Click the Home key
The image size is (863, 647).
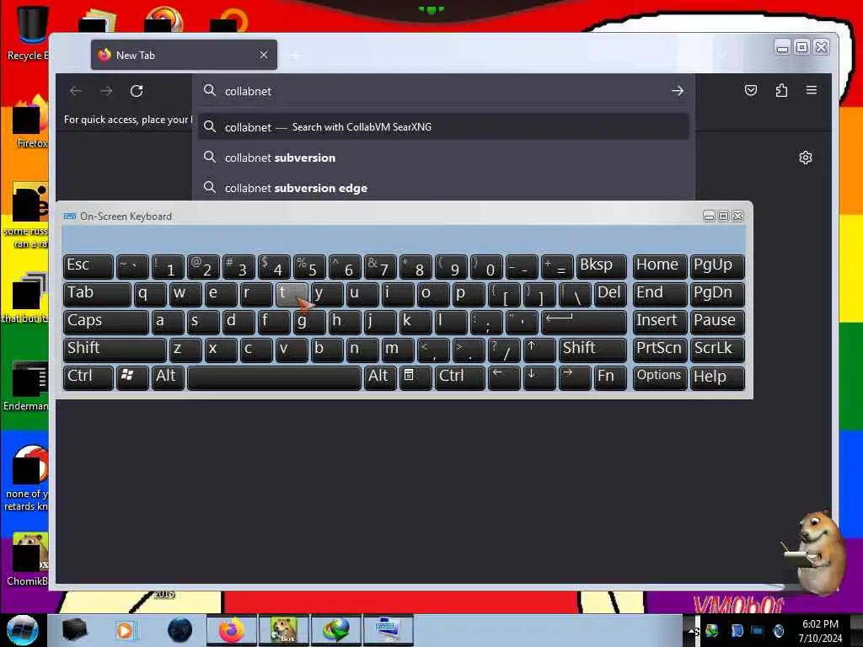[659, 266]
